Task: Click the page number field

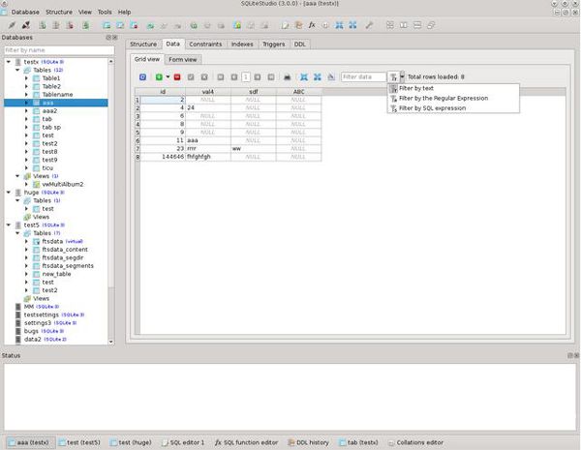Action: coord(246,77)
